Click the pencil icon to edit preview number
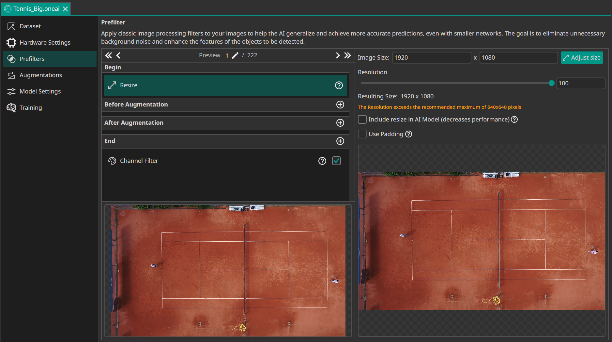This screenshot has height=342, width=612. 235,55
